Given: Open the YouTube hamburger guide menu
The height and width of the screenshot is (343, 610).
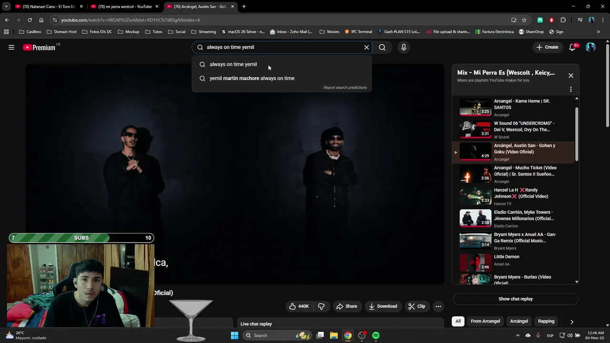Looking at the screenshot, I should [x=11, y=47].
